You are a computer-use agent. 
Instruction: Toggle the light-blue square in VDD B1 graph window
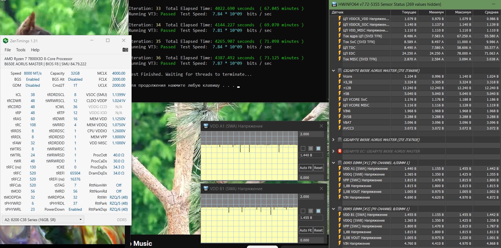[x=318, y=211]
